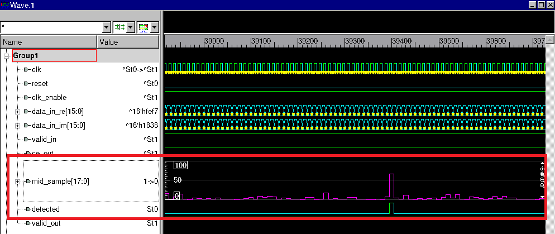This screenshot has width=555, height=234.
Task: Open the signal filter text dropdown arrow
Action: click(x=107, y=27)
